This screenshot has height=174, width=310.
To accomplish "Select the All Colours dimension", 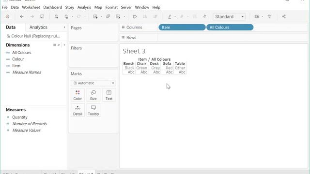I will tap(21, 53).
